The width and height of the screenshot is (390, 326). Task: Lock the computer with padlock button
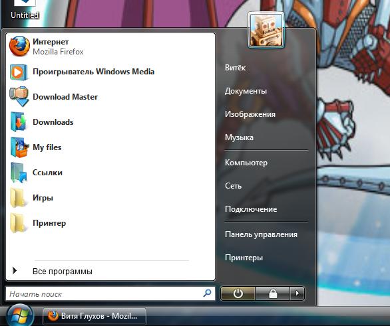(x=273, y=293)
